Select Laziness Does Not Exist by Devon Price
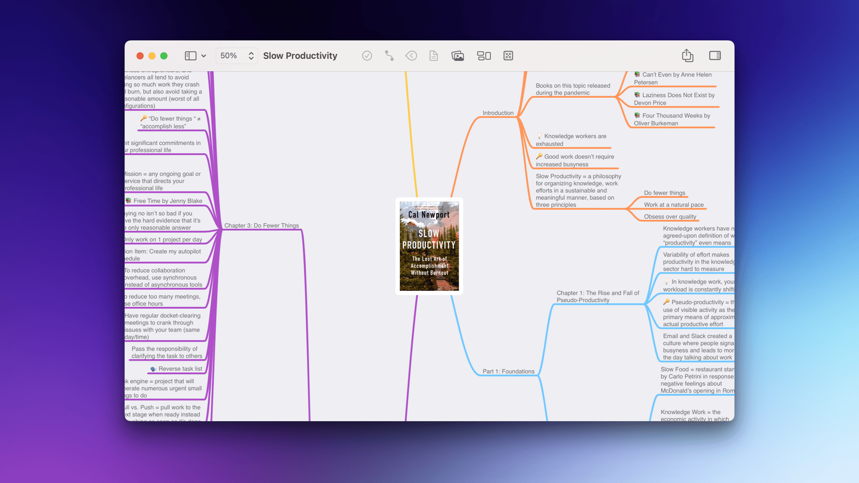Viewport: 859px width, 483px height. tap(674, 99)
